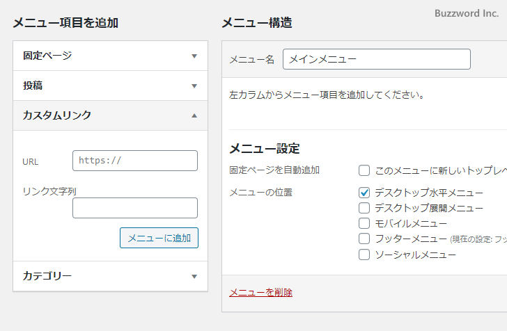Check the デスクトップ展開メニュー checkbox
The image size is (507, 331).
pyautogui.click(x=364, y=208)
